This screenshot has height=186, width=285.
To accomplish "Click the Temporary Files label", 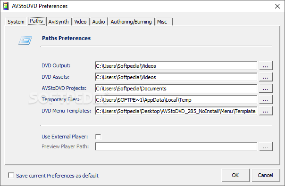I will [x=60, y=99].
